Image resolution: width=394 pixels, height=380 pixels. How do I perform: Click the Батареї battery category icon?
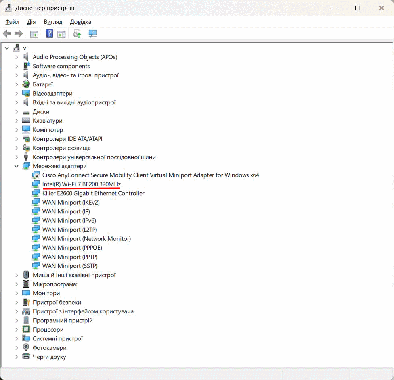click(26, 84)
